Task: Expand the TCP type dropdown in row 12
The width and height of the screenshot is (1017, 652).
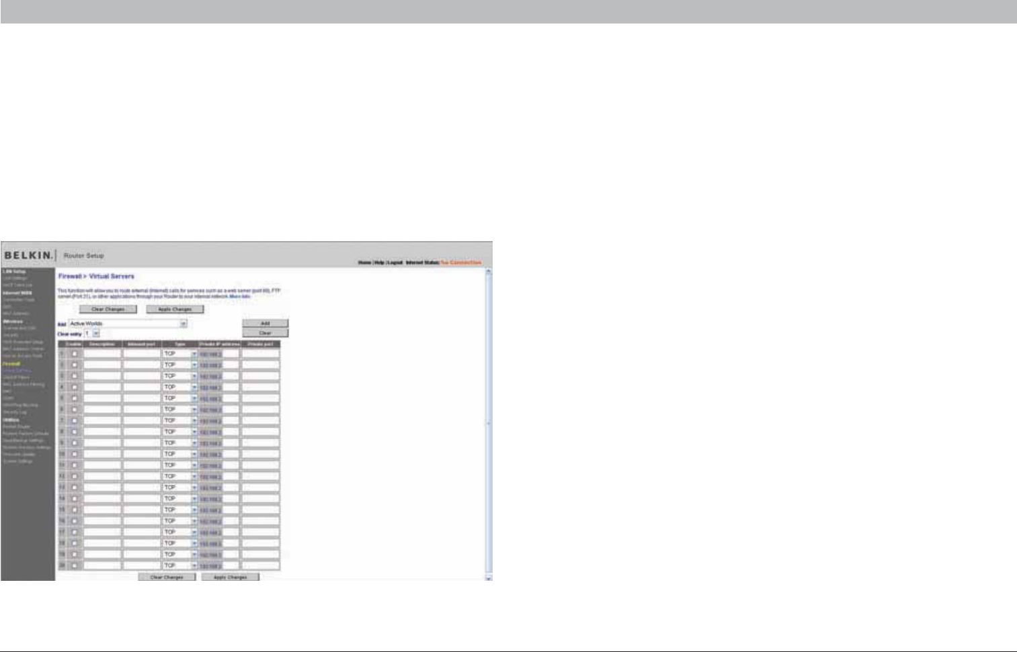Action: (x=180, y=476)
